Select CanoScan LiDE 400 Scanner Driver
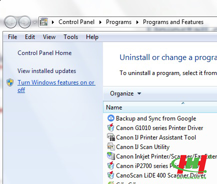The width and height of the screenshot is (217, 184). tap(160, 175)
